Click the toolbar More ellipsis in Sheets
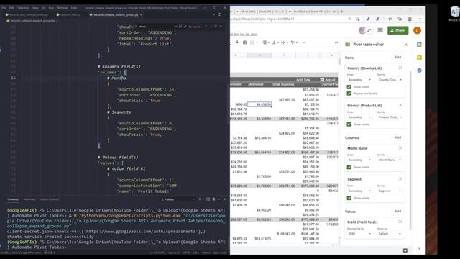Viewport: 460px width, 259px height. 304,42
